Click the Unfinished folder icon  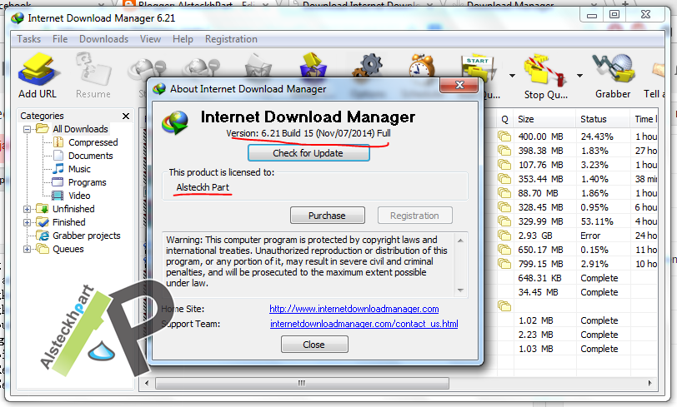(x=43, y=209)
